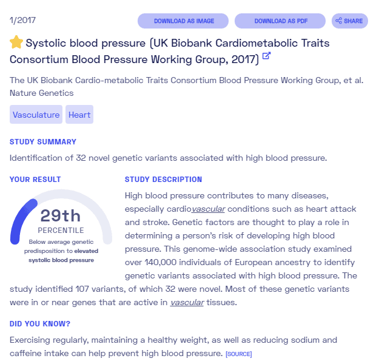Click the 'vascular' tissues glossary link
The height and width of the screenshot is (364, 382).
point(187,302)
